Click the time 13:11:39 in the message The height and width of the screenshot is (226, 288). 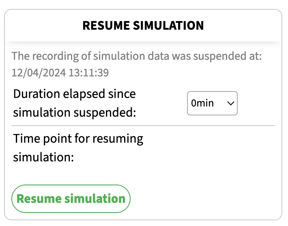[x=89, y=72]
